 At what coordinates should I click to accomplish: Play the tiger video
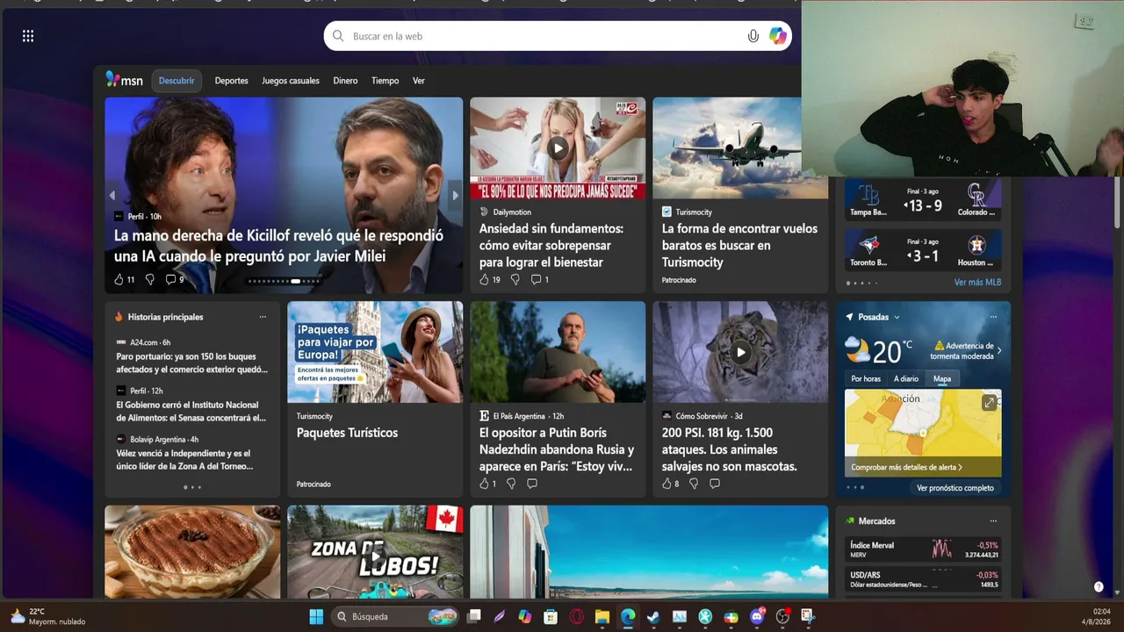pos(740,352)
